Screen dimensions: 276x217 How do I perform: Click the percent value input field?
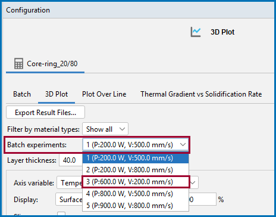[202, 199]
